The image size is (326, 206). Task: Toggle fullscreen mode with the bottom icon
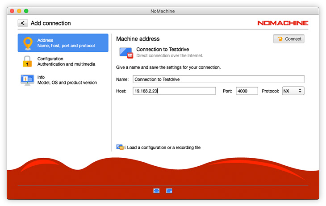(156, 191)
